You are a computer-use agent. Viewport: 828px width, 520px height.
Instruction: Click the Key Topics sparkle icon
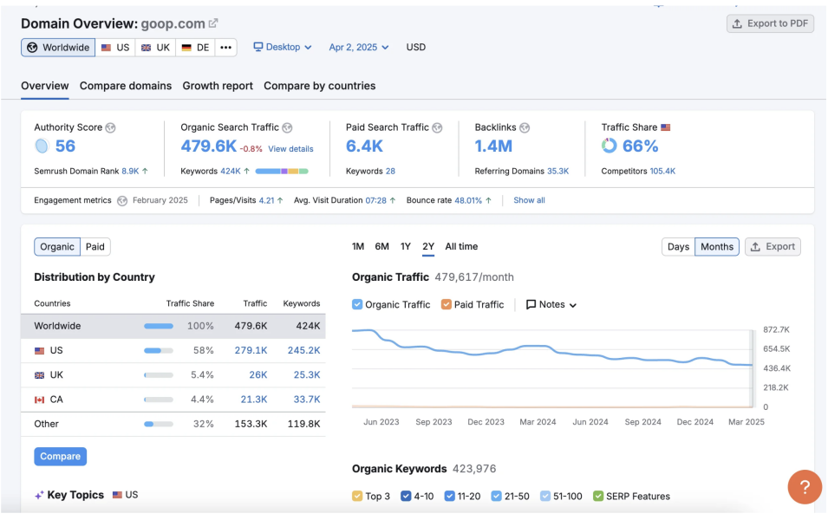click(39, 495)
